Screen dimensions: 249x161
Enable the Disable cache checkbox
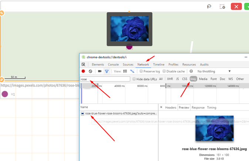tap(164, 71)
